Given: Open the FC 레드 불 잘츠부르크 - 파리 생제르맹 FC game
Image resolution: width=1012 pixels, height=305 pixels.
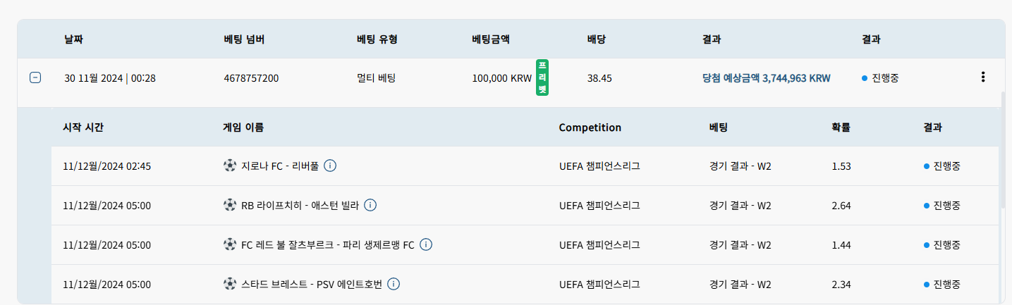Looking at the screenshot, I should point(328,245).
